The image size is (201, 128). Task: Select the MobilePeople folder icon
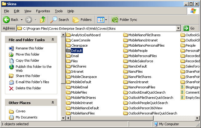pos(126,51)
